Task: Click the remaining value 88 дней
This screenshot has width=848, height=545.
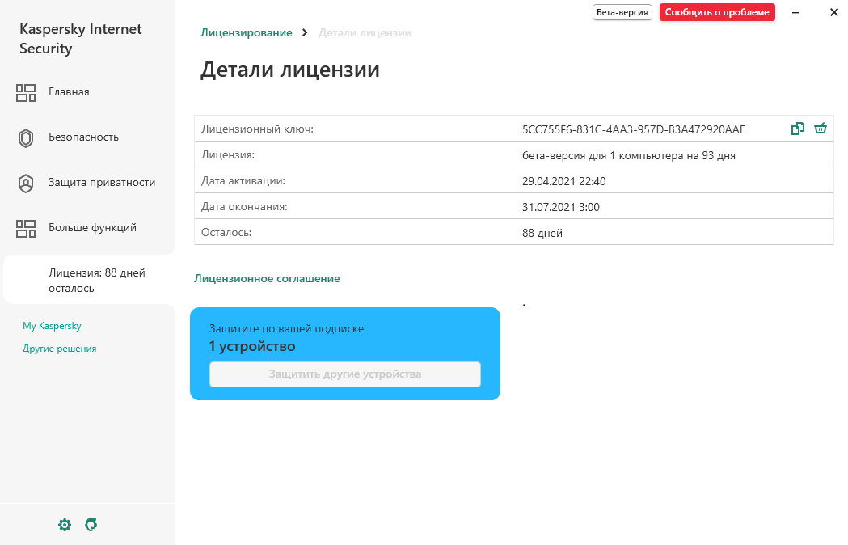Action: click(x=542, y=233)
